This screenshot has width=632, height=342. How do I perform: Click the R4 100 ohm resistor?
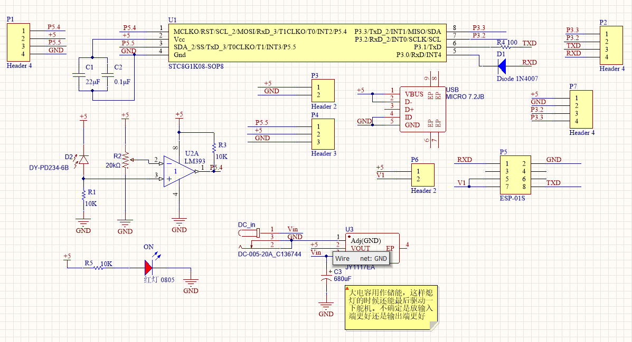(x=506, y=47)
